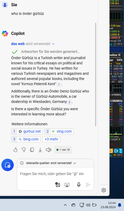Click into the 'Fragen Sie mich' input field
This screenshot has width=124, height=211.
pyautogui.click(x=55, y=174)
